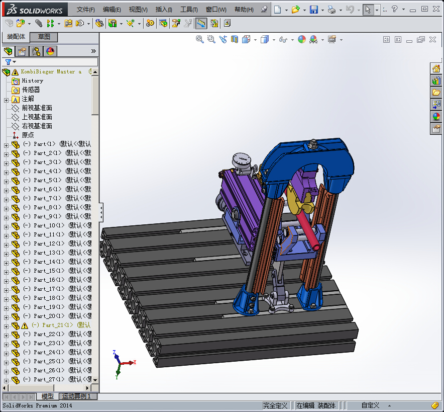Click the Edit Appearance color sphere icon
Viewport: 444px width, 412px height.
(x=302, y=40)
